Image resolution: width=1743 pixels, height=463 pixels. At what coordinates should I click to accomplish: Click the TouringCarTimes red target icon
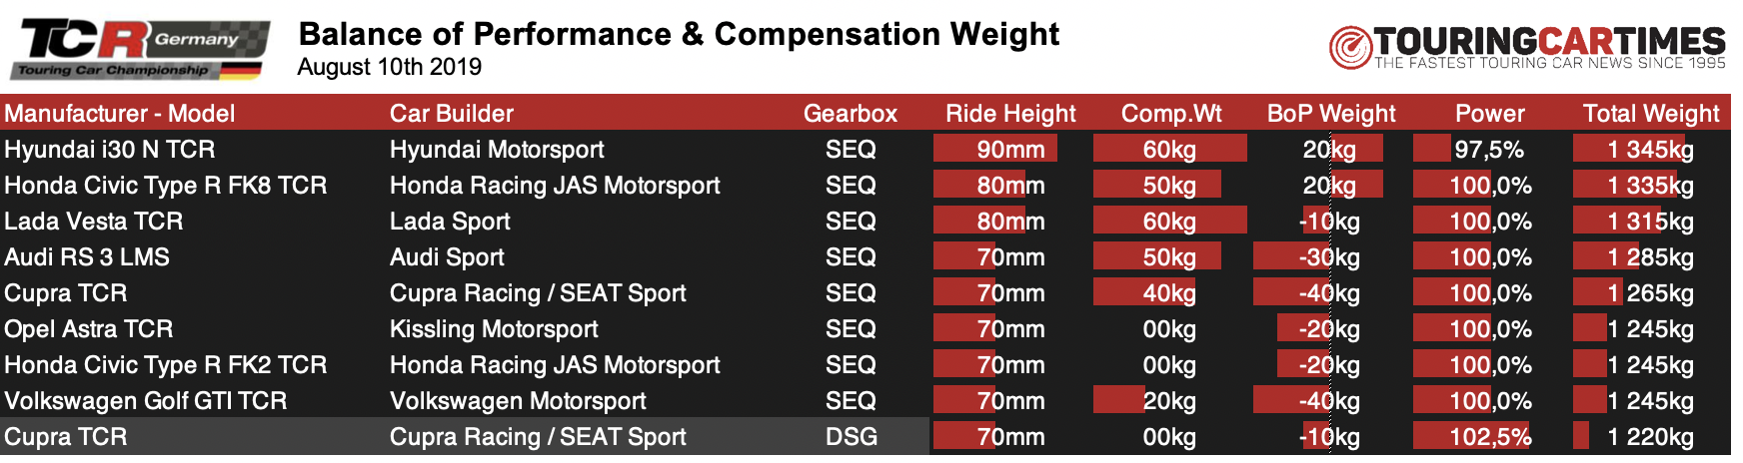(x=1350, y=47)
